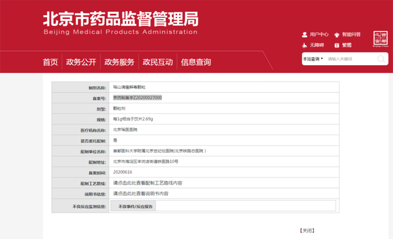The width and height of the screenshot is (393, 239).
Task: Click the keyword search input field
Action: pyautogui.click(x=349, y=59)
